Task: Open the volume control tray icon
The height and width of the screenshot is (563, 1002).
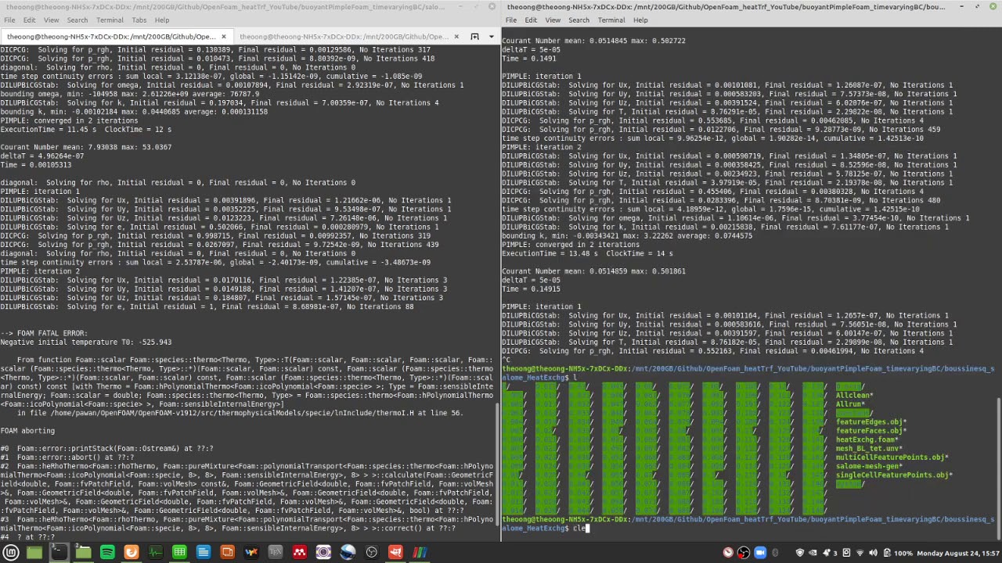Action: pos(873,553)
